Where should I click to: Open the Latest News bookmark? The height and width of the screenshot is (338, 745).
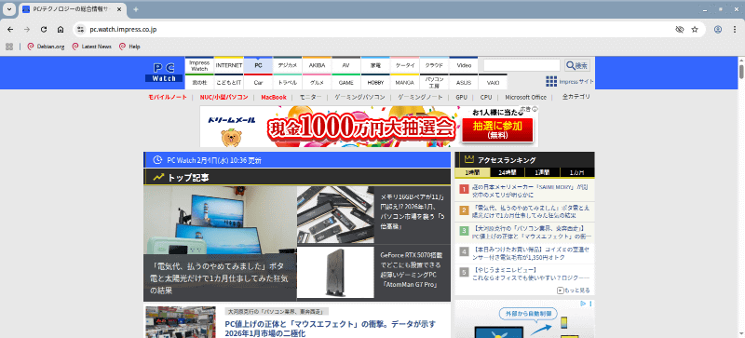click(x=91, y=47)
